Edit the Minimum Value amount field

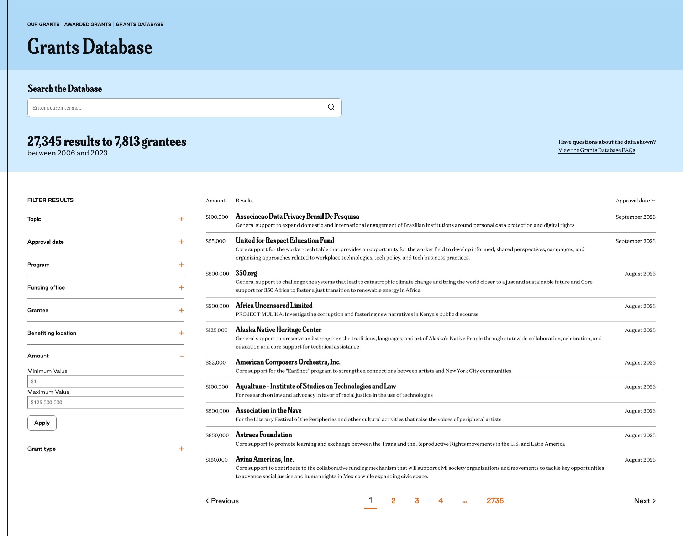coord(106,381)
